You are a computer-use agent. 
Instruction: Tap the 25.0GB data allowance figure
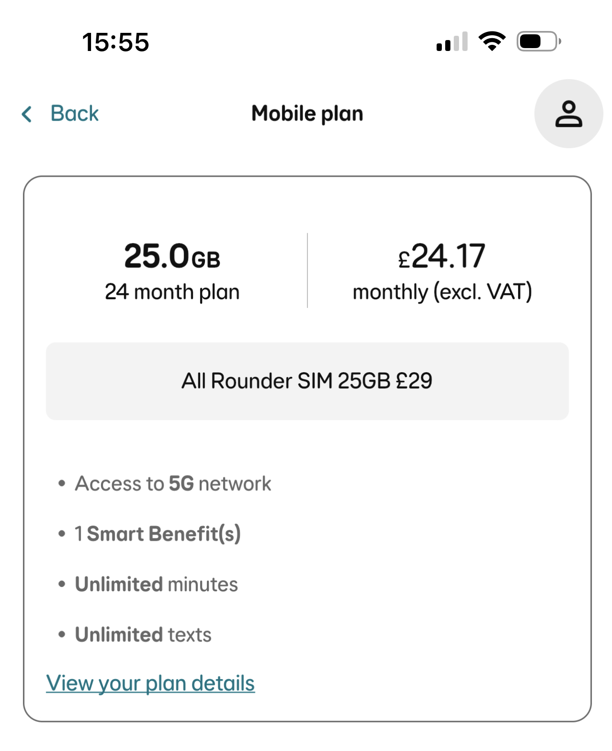coord(172,256)
